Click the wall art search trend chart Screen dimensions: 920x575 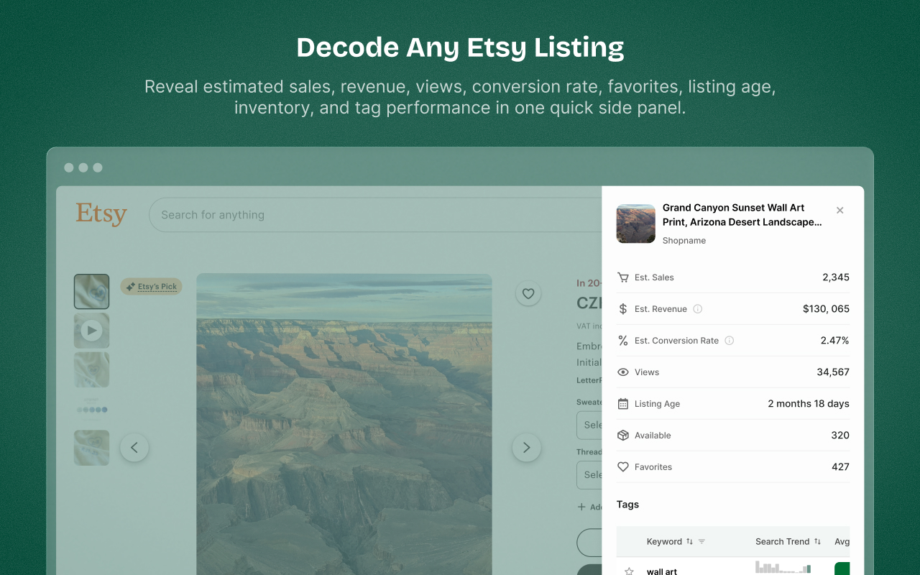[783, 568]
